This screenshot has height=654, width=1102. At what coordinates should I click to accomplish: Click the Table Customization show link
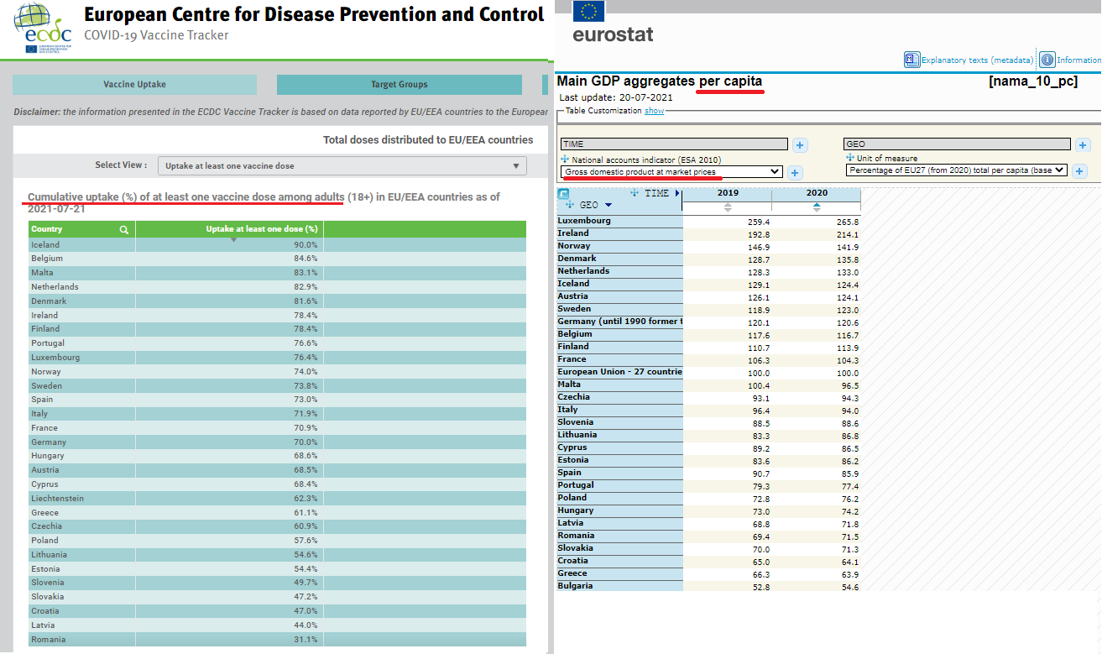[654, 111]
